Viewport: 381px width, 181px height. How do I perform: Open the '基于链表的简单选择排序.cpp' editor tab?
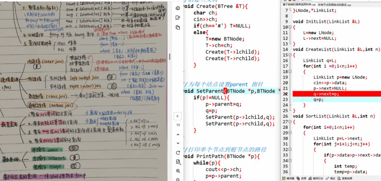coord(299,4)
